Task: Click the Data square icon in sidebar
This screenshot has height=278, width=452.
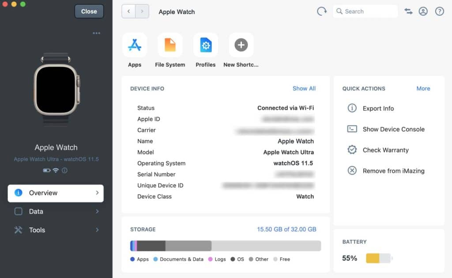Action: [x=19, y=211]
